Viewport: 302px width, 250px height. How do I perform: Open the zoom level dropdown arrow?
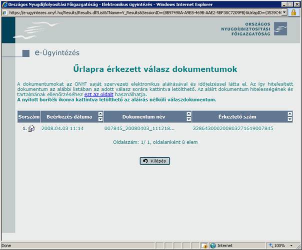(x=292, y=246)
